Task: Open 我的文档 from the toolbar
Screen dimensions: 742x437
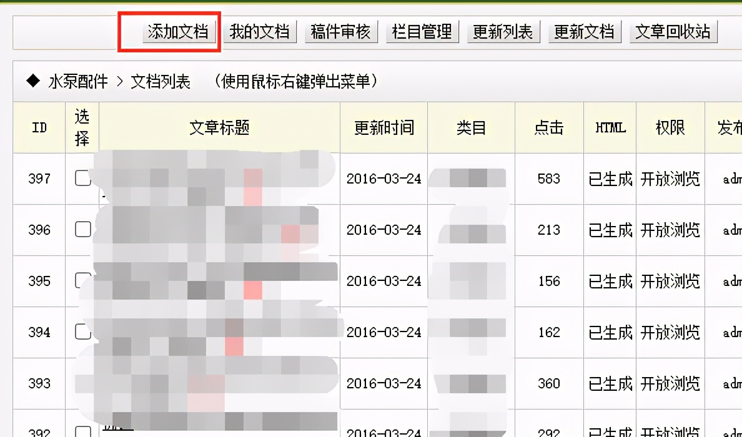Action: click(260, 31)
